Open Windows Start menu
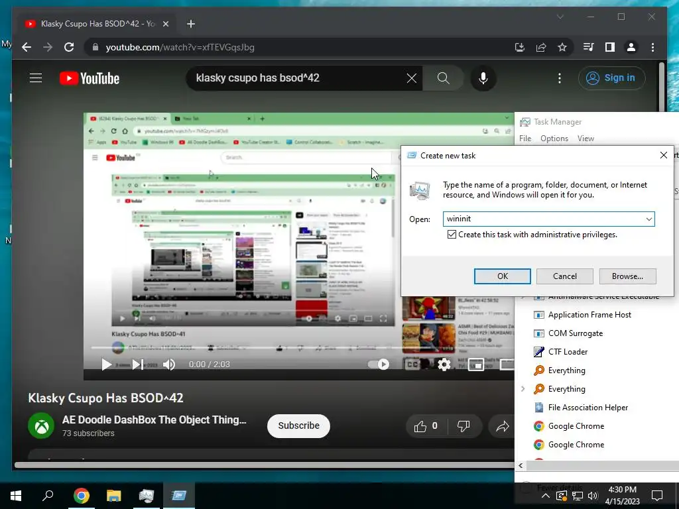The height and width of the screenshot is (509, 679). 16,496
